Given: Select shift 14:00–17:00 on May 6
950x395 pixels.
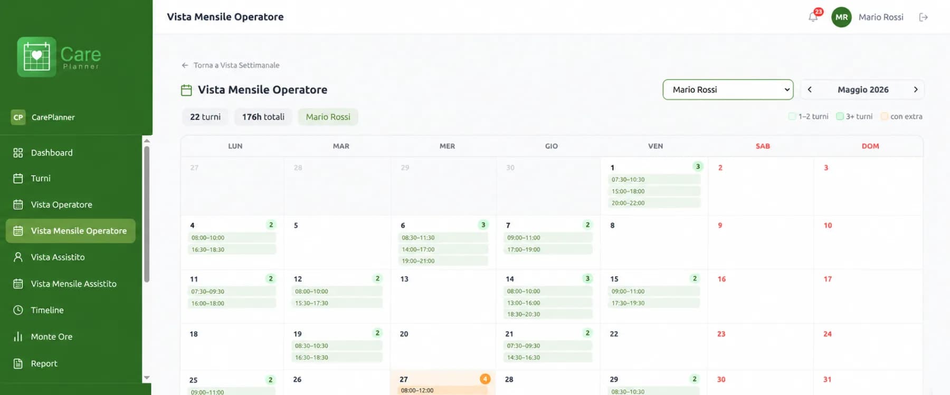Looking at the screenshot, I should coord(443,250).
